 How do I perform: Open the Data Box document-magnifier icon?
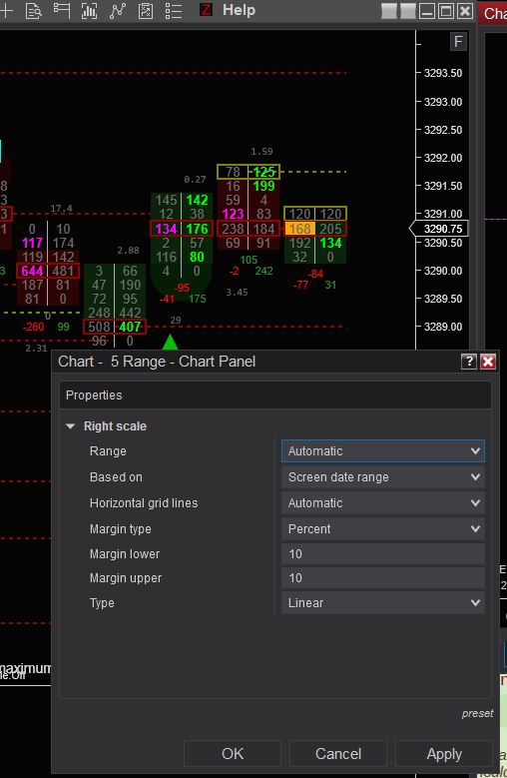[33, 10]
